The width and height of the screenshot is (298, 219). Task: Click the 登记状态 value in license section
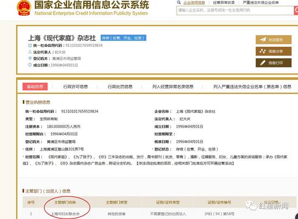pos(197,149)
